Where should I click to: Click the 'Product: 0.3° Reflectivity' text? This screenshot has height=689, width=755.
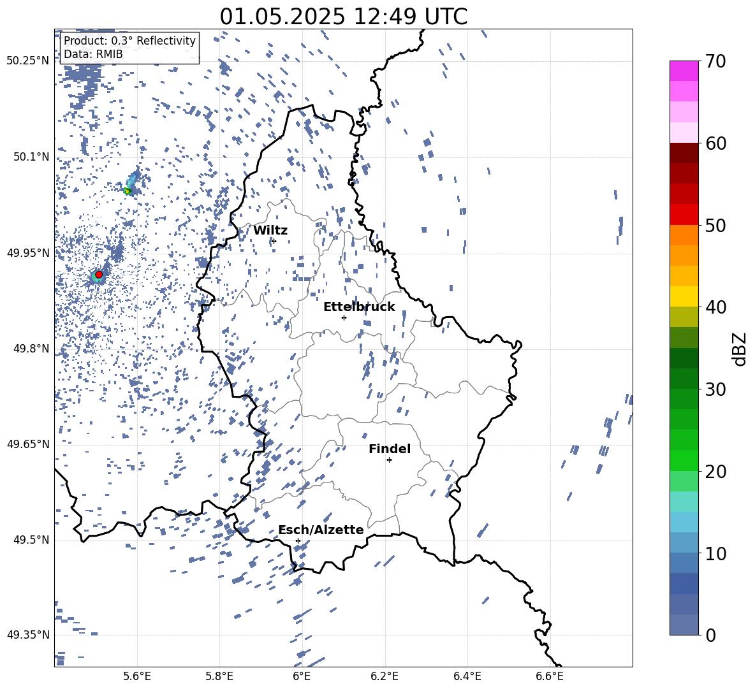129,40
